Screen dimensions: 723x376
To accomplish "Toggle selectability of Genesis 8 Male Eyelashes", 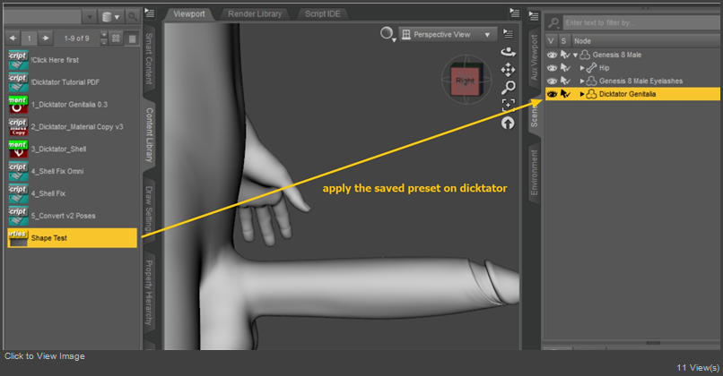I will (565, 81).
